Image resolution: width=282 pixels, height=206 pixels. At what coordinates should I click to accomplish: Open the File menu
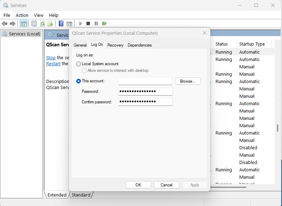pyautogui.click(x=7, y=15)
